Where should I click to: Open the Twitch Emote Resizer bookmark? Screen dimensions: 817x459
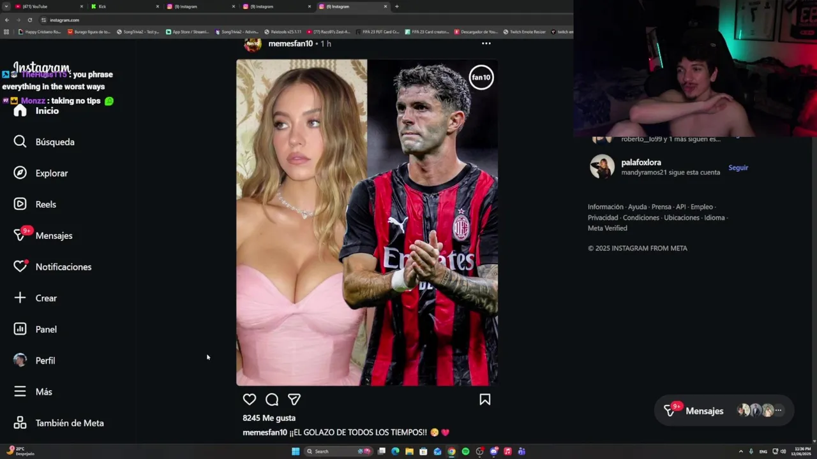pyautogui.click(x=525, y=32)
